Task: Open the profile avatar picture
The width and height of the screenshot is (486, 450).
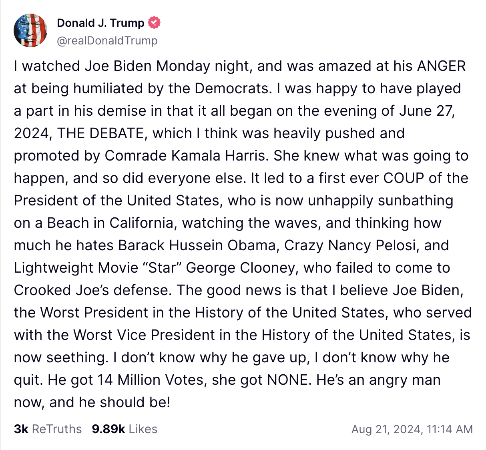Action: [x=30, y=30]
